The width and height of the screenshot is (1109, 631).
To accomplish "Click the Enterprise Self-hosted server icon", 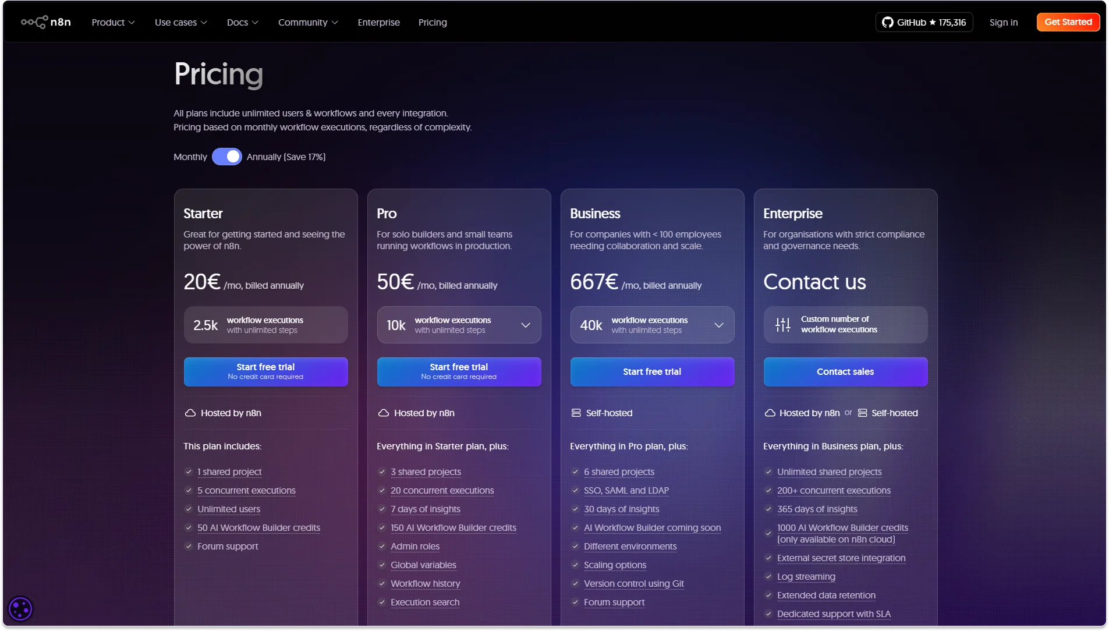I will [x=863, y=413].
